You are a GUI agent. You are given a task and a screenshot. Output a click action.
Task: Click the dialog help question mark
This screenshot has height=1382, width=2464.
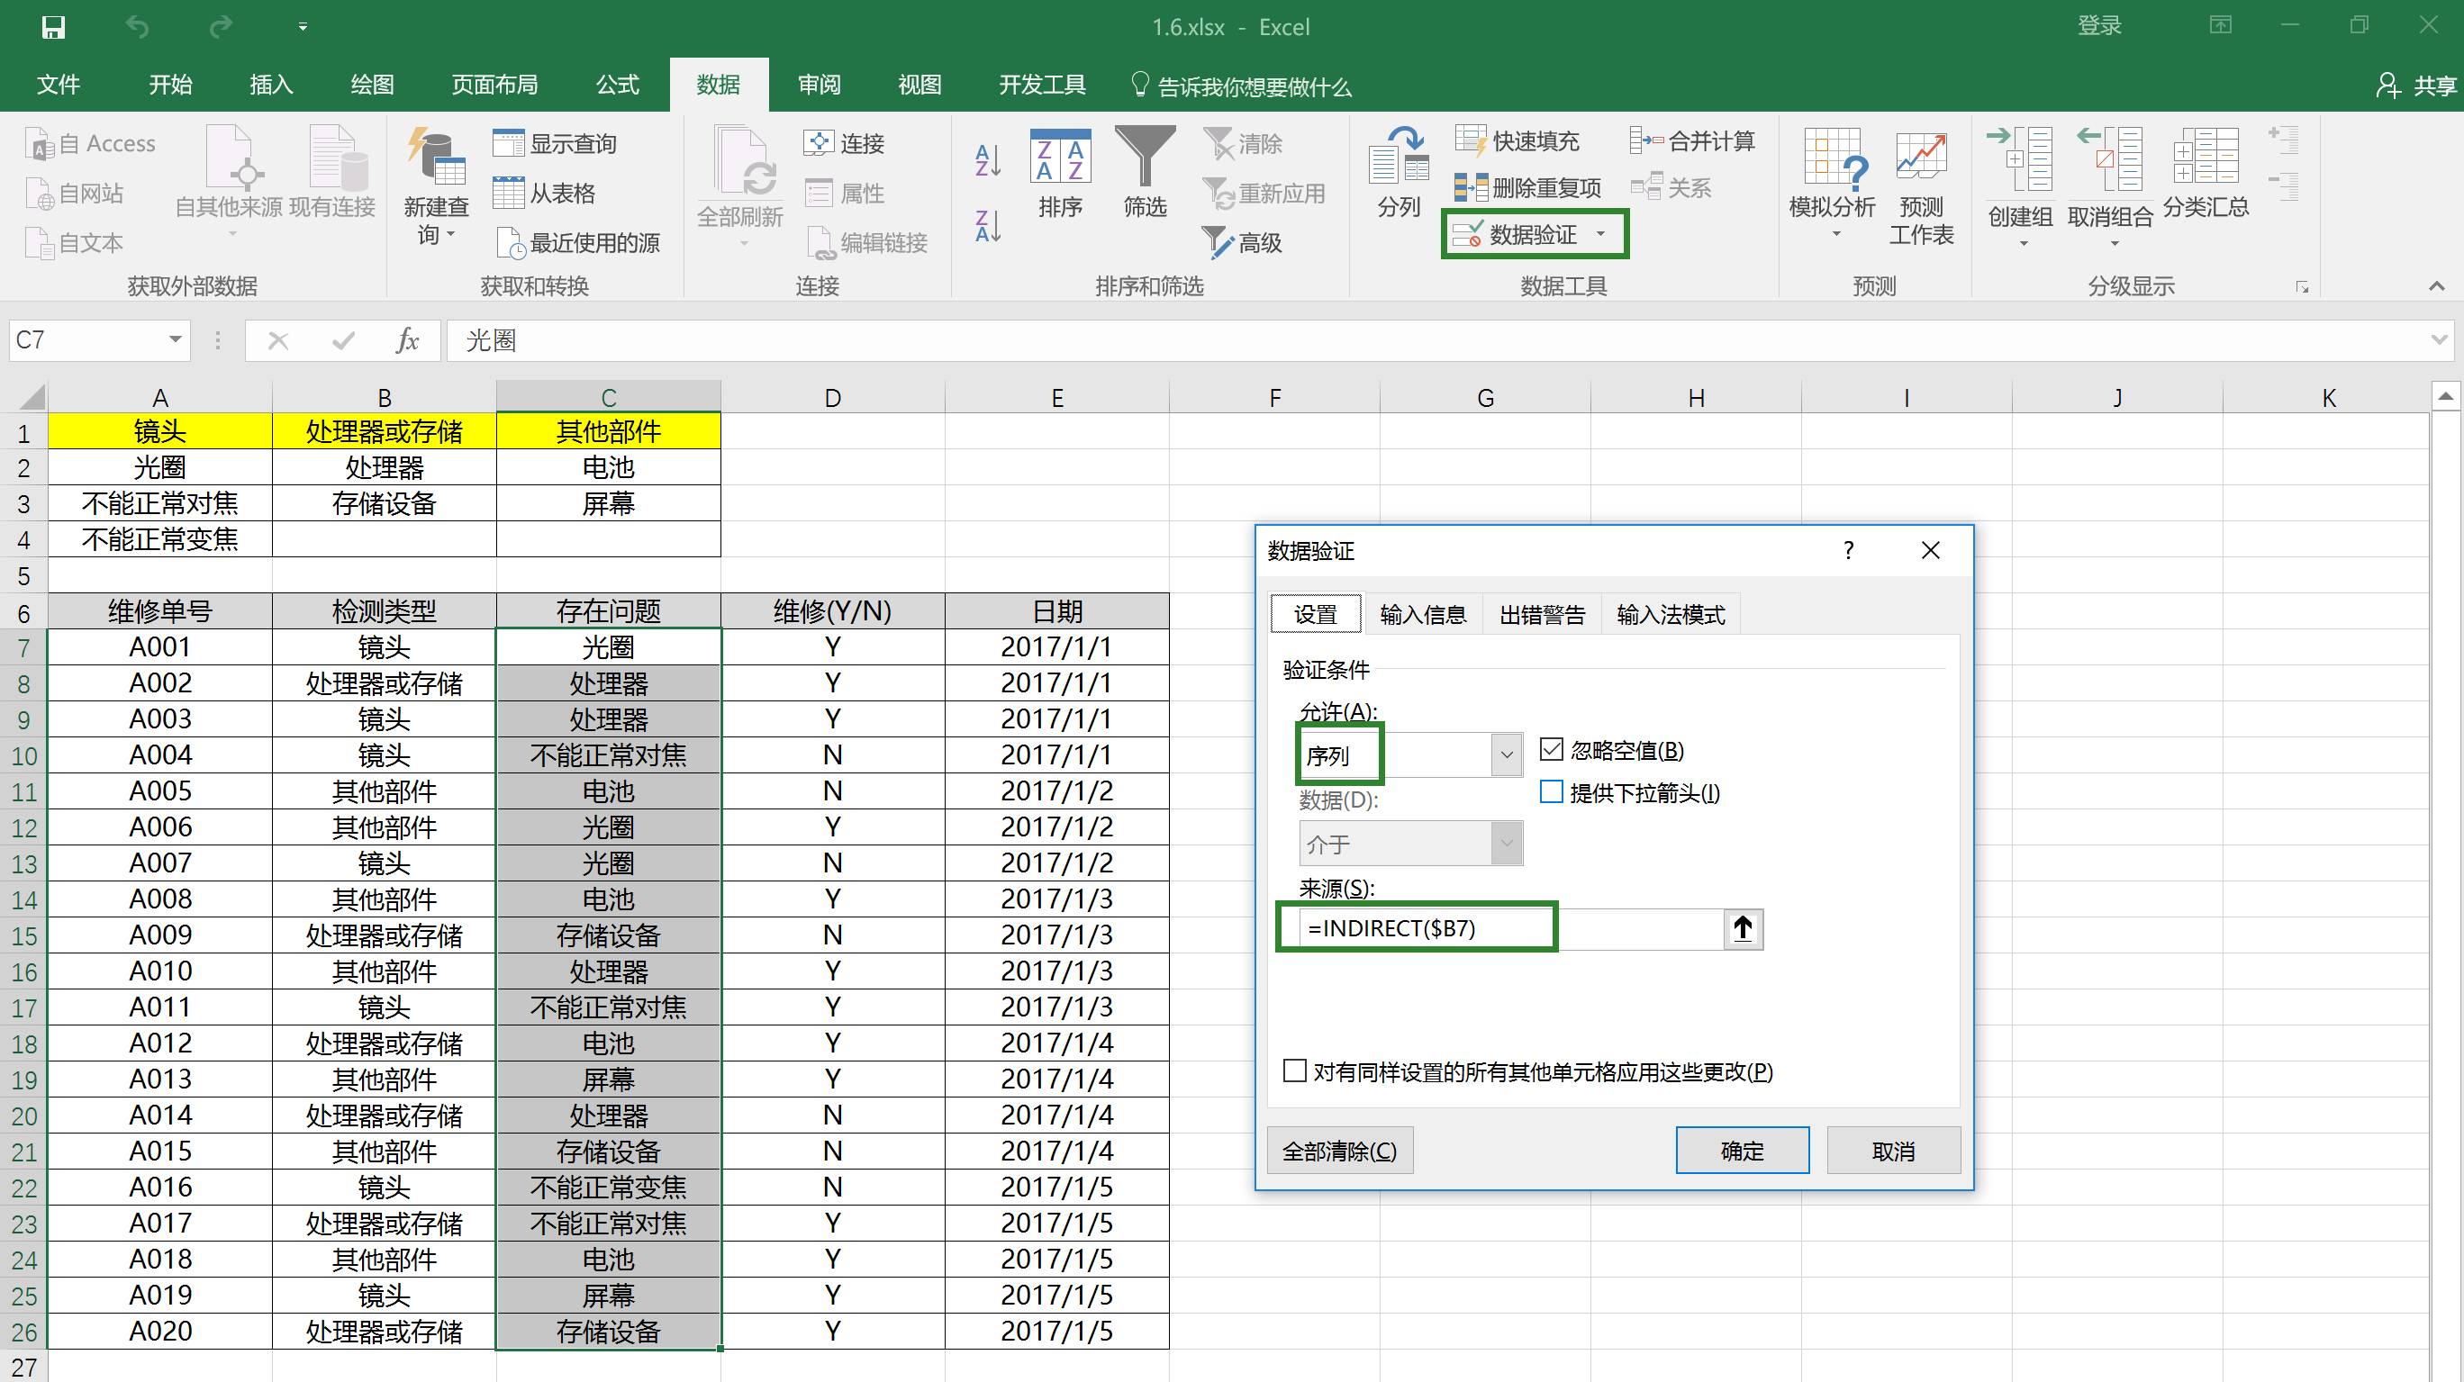click(1848, 550)
